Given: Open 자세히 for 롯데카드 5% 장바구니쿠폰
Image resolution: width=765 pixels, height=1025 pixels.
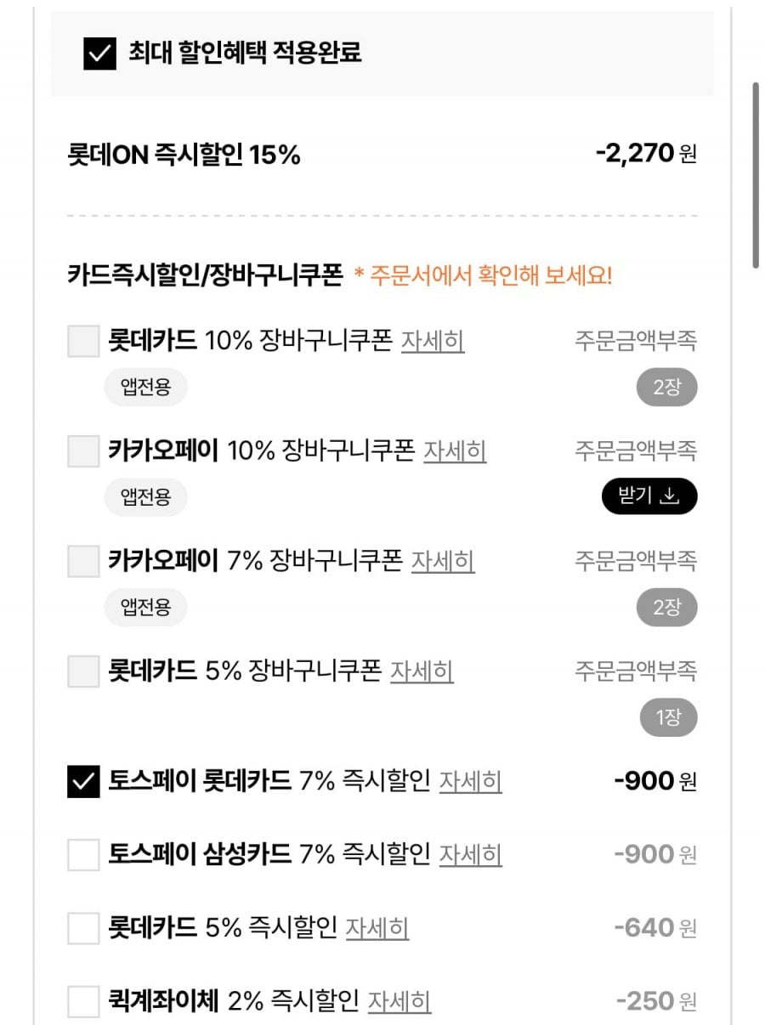Looking at the screenshot, I should pos(422,671).
